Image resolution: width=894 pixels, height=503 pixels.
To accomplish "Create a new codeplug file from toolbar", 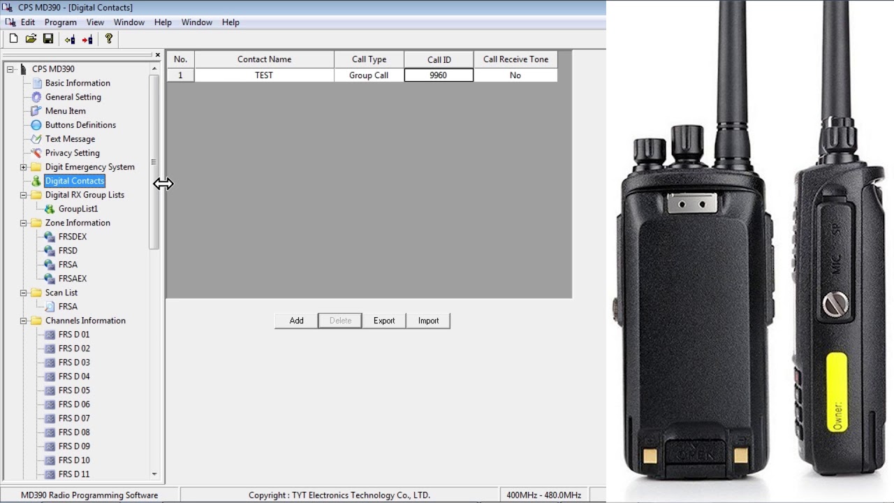I will pyautogui.click(x=13, y=39).
